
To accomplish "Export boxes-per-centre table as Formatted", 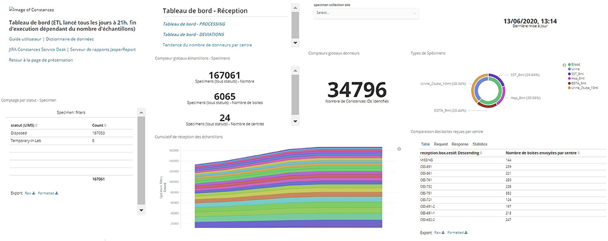I will 458,233.
